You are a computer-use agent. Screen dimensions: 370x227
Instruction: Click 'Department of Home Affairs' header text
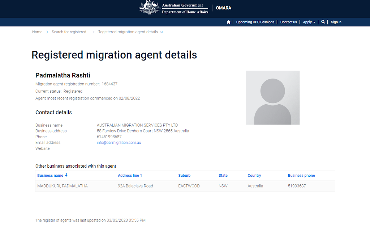point(185,12)
